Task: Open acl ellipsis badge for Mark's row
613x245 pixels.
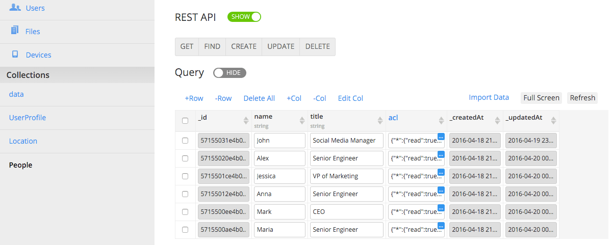Action: pos(441,208)
